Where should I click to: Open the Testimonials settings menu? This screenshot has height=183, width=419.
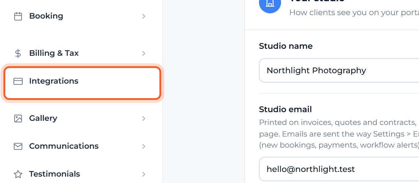coord(81,174)
